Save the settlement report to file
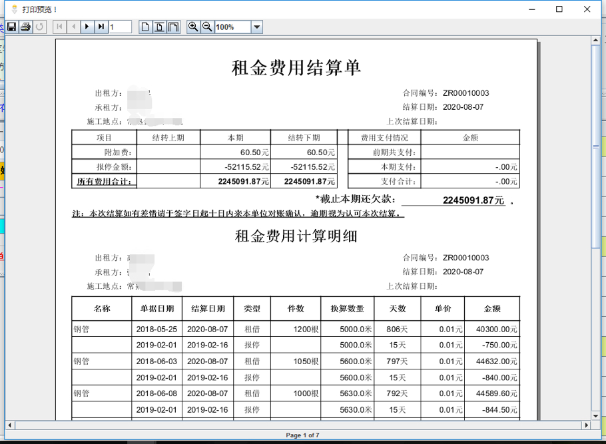This screenshot has width=606, height=444. pyautogui.click(x=11, y=26)
